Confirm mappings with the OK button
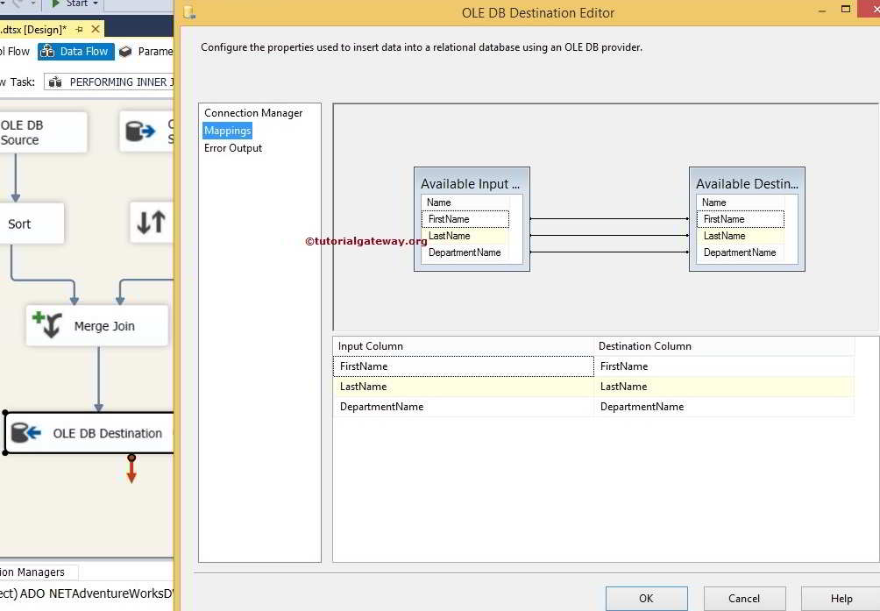Viewport: 880px width, 611px height. 646,598
